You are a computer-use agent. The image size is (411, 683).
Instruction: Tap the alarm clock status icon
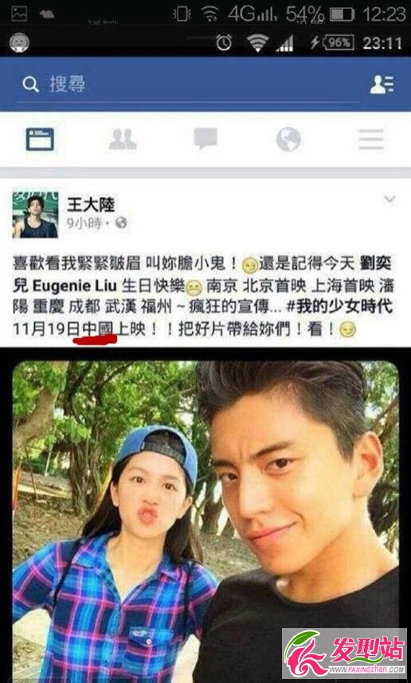[224, 42]
